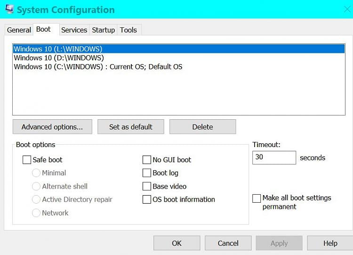The image size is (353, 255).
Task: Confirm changes with the OK button
Action: (176, 243)
